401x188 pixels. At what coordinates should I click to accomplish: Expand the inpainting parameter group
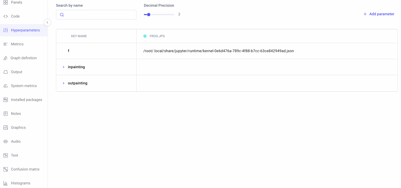(63, 67)
